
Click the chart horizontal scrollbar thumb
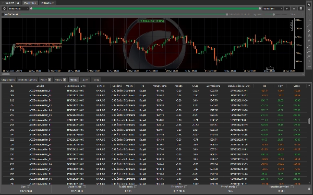coord(7,74)
